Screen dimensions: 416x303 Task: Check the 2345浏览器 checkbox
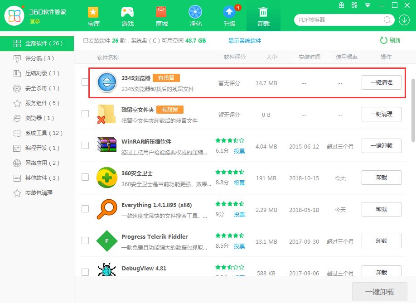[85, 82]
